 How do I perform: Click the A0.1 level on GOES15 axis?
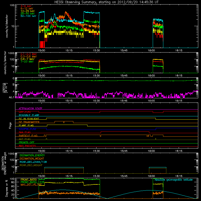pos(12,97)
